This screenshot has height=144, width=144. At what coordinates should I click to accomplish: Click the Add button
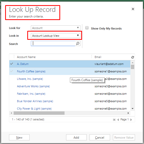pos(76,137)
